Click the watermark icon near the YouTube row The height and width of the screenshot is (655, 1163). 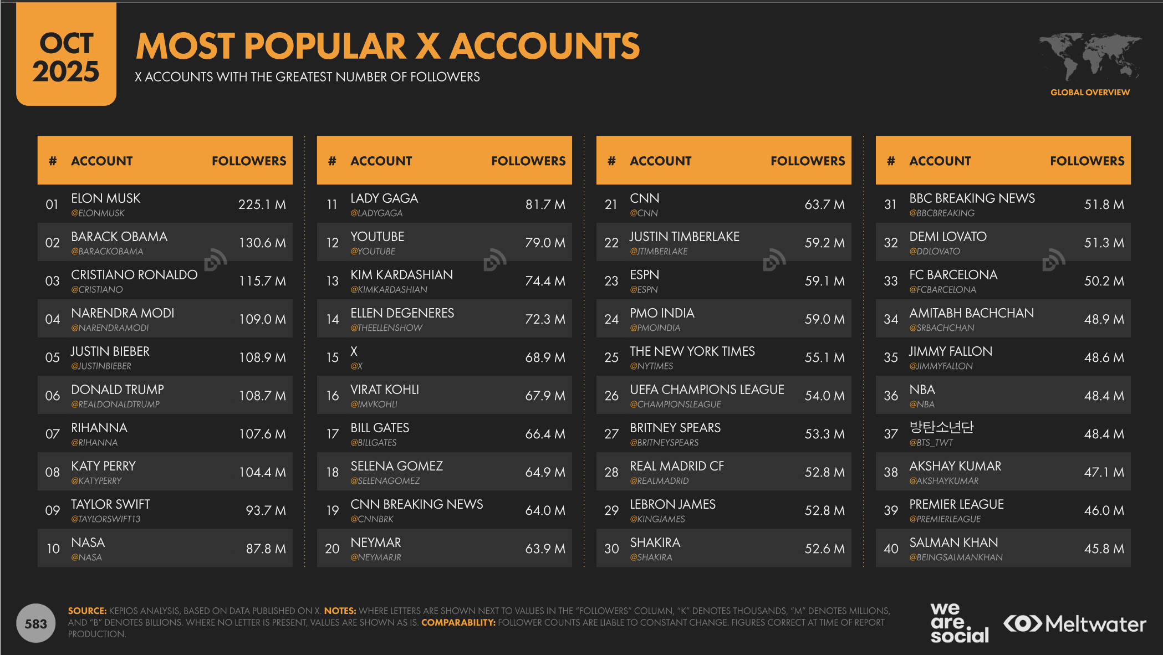click(495, 260)
